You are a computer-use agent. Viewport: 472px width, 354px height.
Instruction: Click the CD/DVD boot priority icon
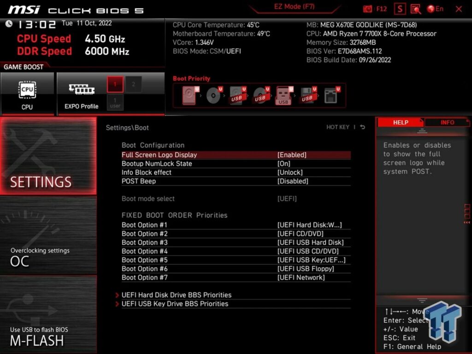tap(214, 95)
